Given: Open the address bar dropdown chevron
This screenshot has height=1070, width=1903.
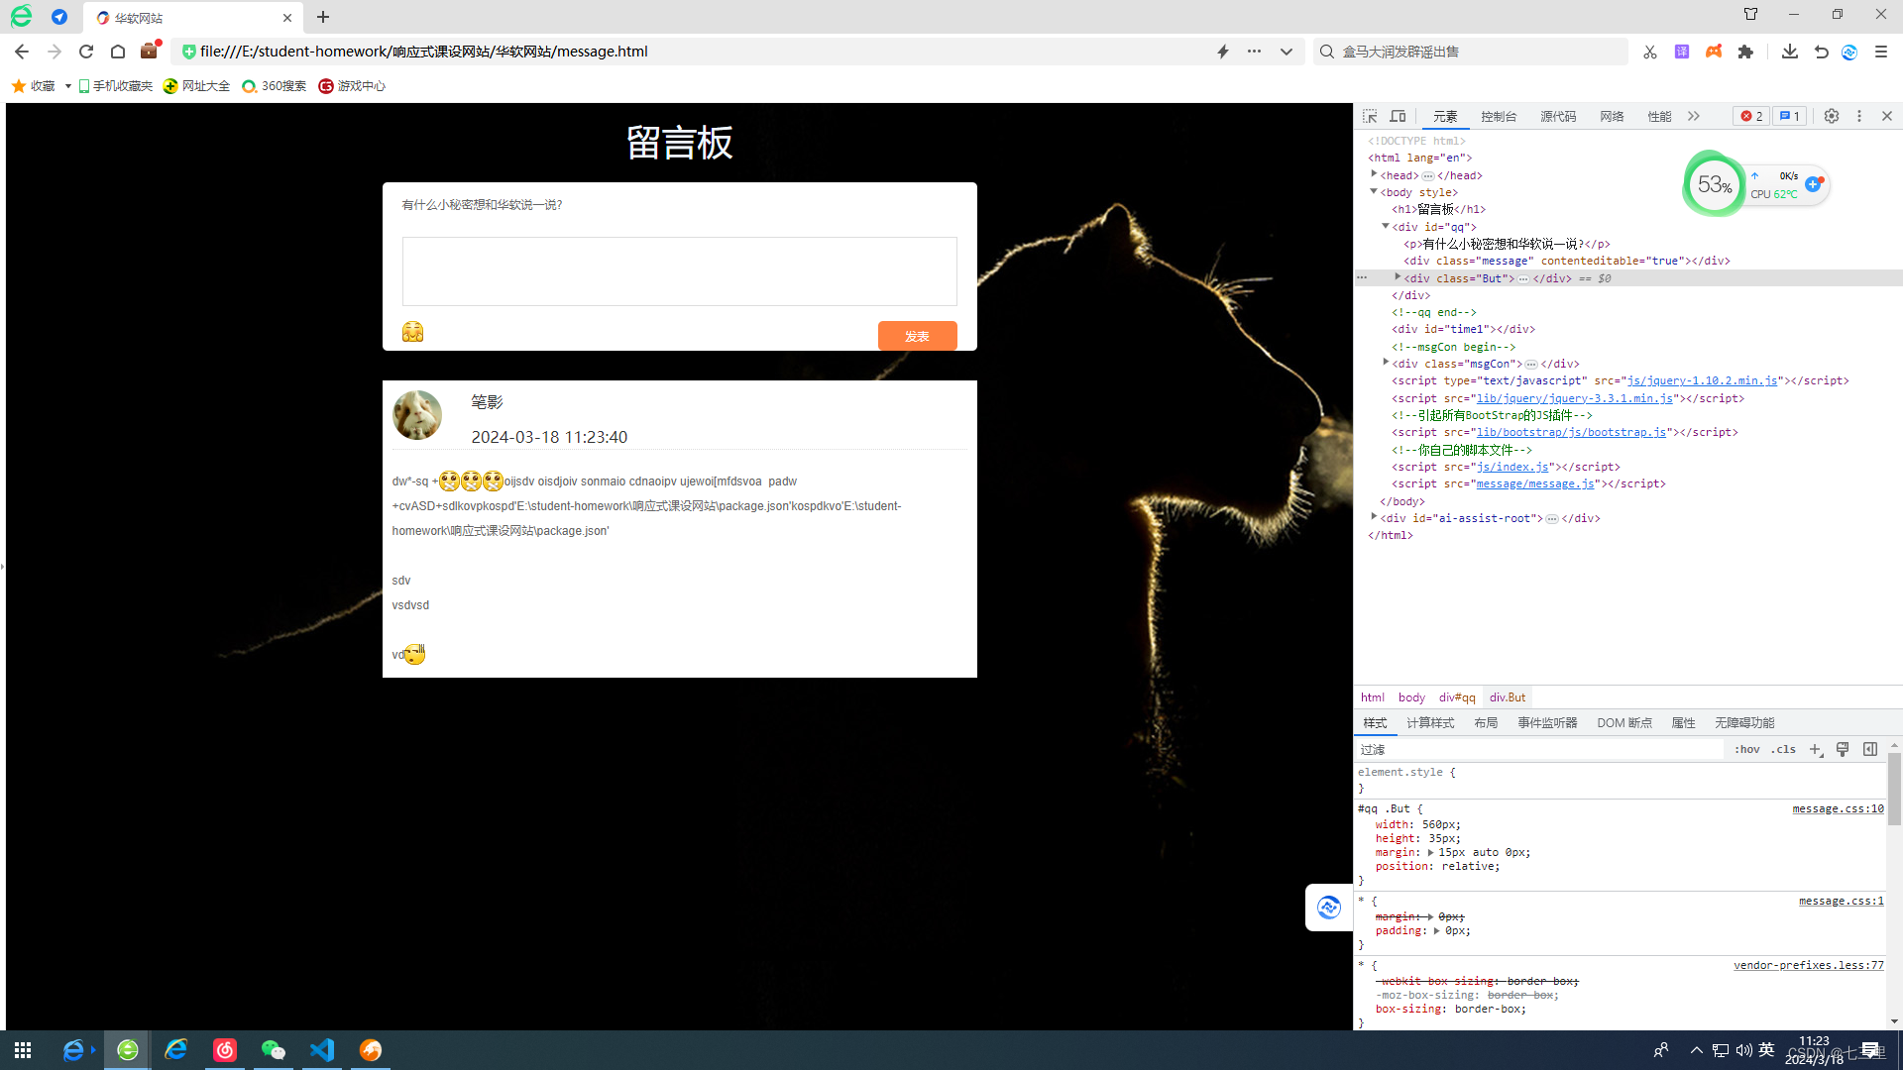Looking at the screenshot, I should pos(1287,52).
